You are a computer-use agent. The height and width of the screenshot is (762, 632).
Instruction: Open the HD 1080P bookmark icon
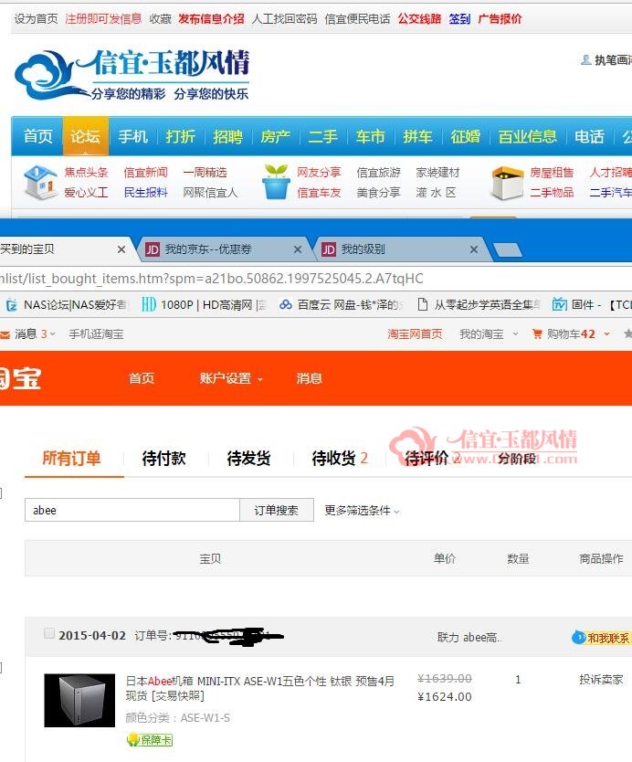coord(149,304)
